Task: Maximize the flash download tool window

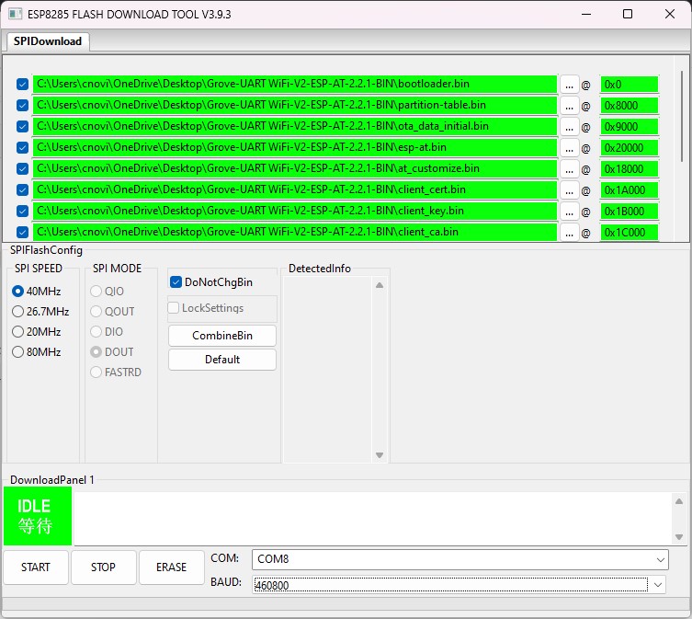Action: coord(628,14)
